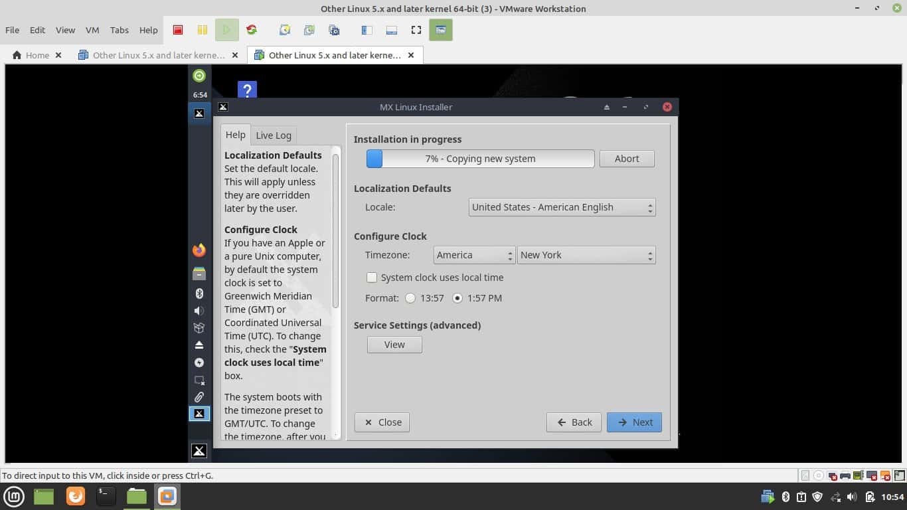The width and height of the screenshot is (907, 510).
Task: Click eject icon in MX Linux panel
Action: (199, 345)
